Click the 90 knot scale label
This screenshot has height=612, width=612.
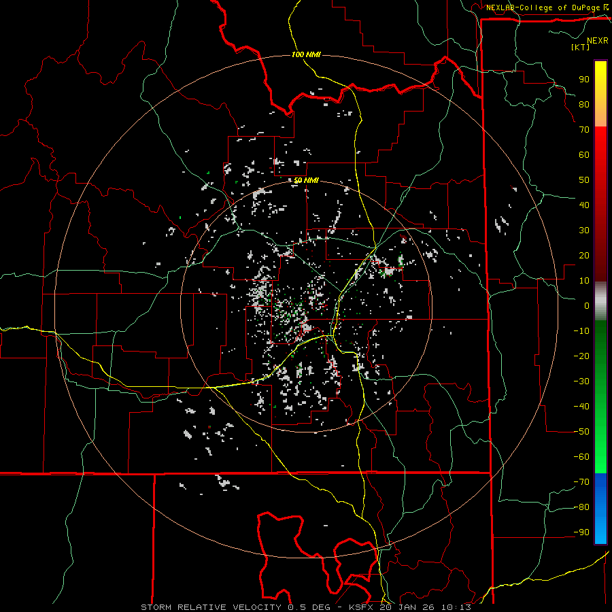[584, 80]
